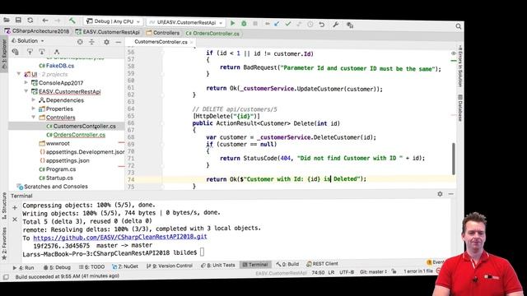This screenshot has height=296, width=527.
Task: Click the locate target icon in Solution panel
Action: tap(80, 42)
